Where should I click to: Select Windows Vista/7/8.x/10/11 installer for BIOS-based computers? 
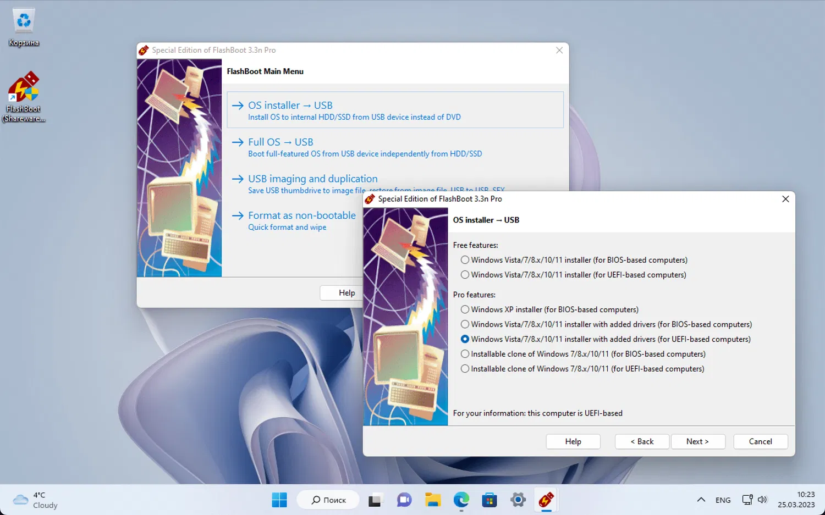(x=574, y=260)
